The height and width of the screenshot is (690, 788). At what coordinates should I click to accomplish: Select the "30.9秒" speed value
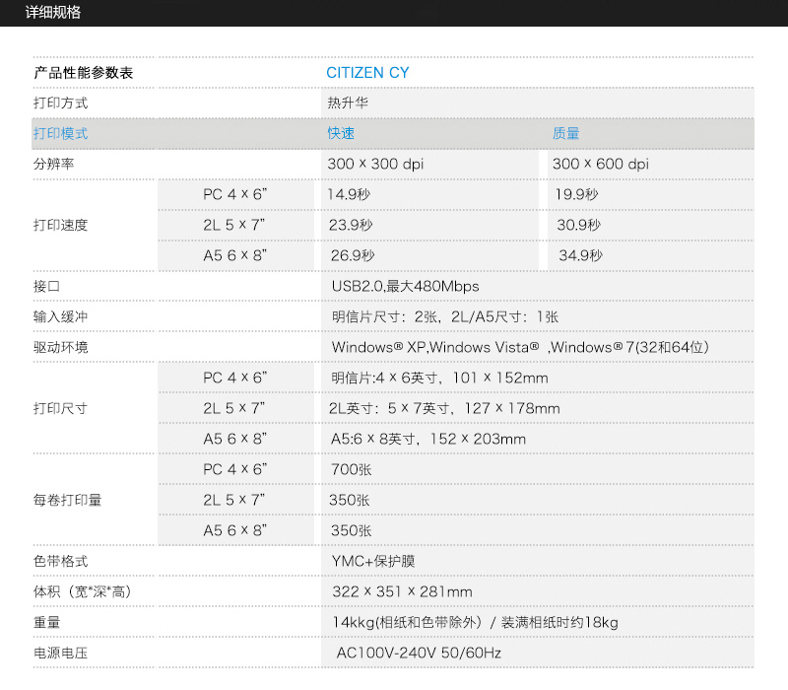[x=578, y=225]
